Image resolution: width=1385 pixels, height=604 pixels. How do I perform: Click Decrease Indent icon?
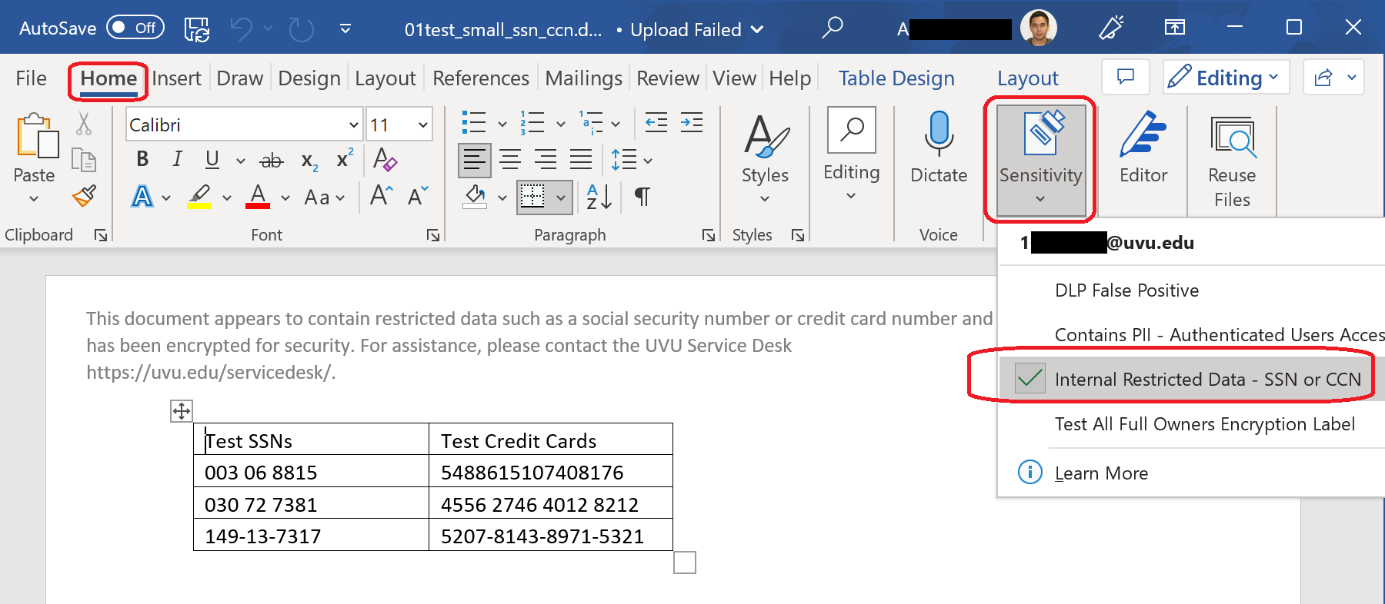click(656, 122)
